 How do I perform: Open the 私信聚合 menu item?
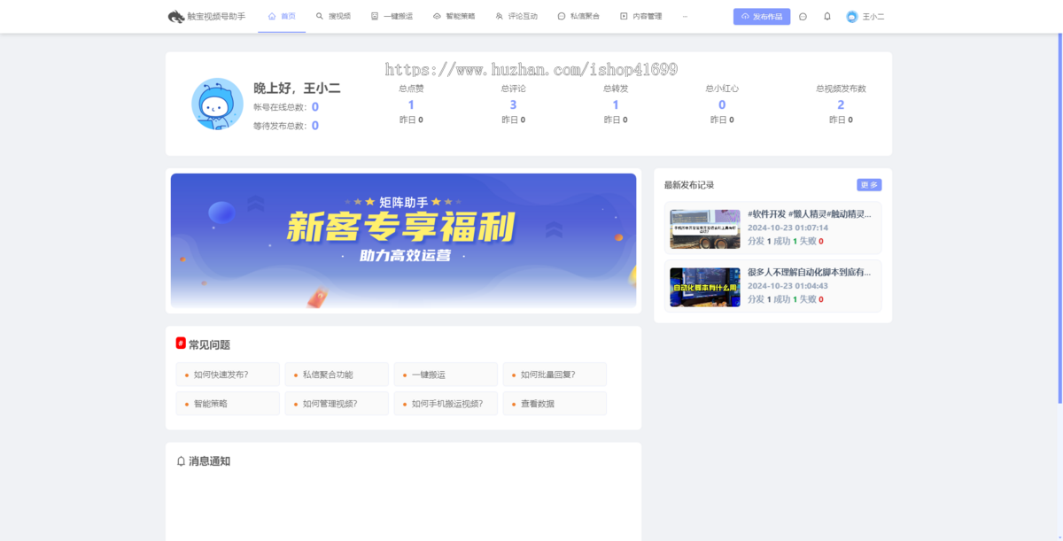578,16
